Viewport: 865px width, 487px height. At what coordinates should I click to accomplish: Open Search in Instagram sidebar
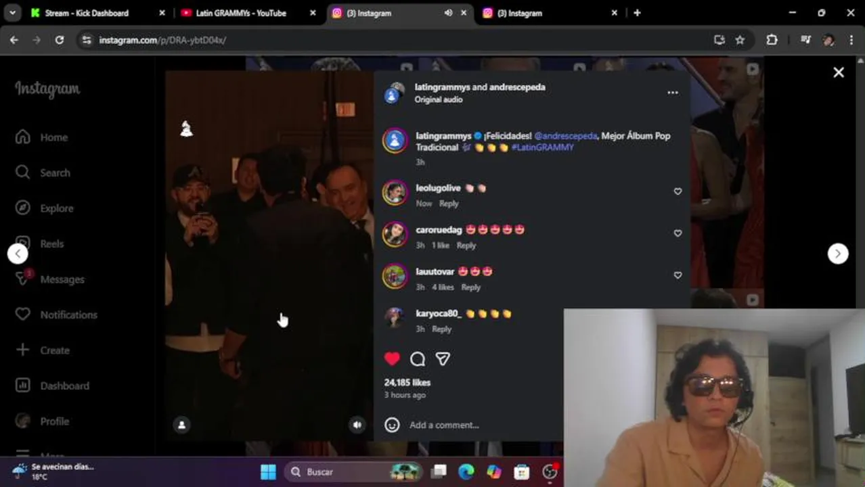(x=43, y=172)
